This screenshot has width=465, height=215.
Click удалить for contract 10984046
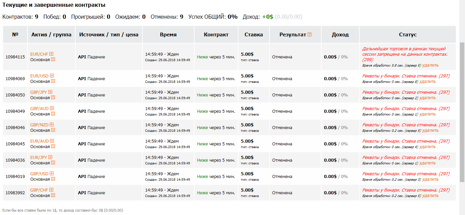click(x=430, y=130)
